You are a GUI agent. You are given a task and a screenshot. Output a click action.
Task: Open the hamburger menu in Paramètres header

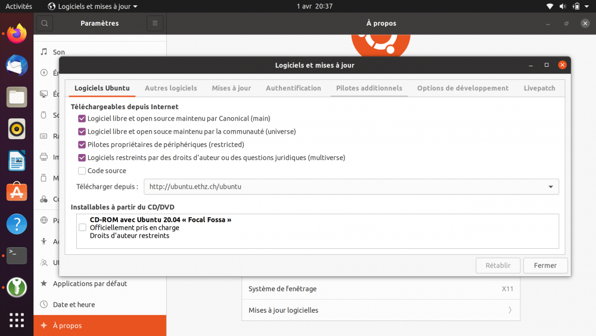[155, 23]
